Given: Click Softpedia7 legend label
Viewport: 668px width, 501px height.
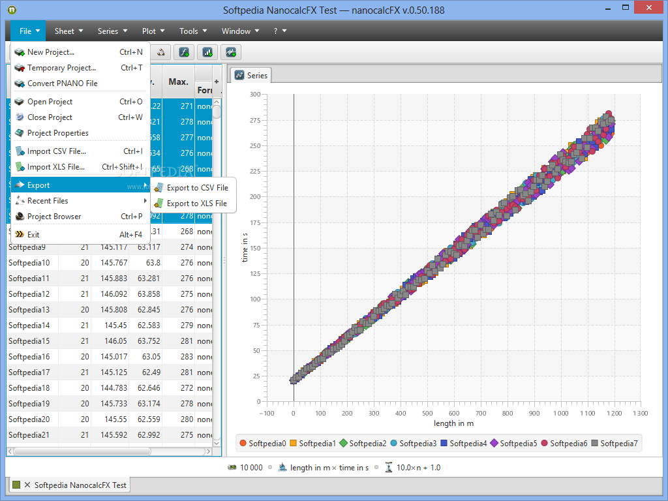Looking at the screenshot, I should click(x=619, y=444).
